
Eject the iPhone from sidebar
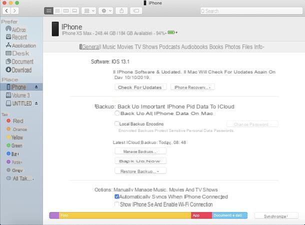[36, 86]
